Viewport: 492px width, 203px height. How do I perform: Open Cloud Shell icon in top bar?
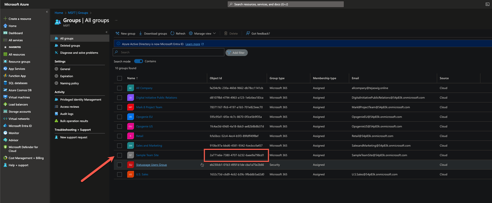487,4
